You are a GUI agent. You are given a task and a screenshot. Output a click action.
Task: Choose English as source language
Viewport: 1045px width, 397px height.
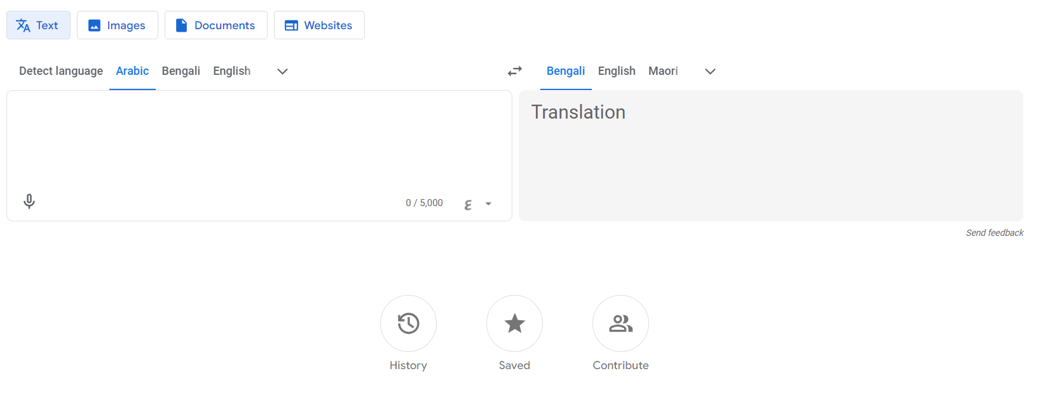click(x=232, y=71)
